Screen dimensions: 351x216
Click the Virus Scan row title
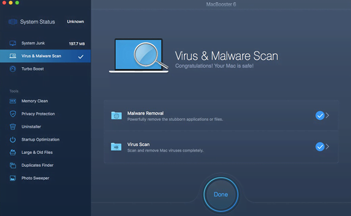pyautogui.click(x=138, y=144)
